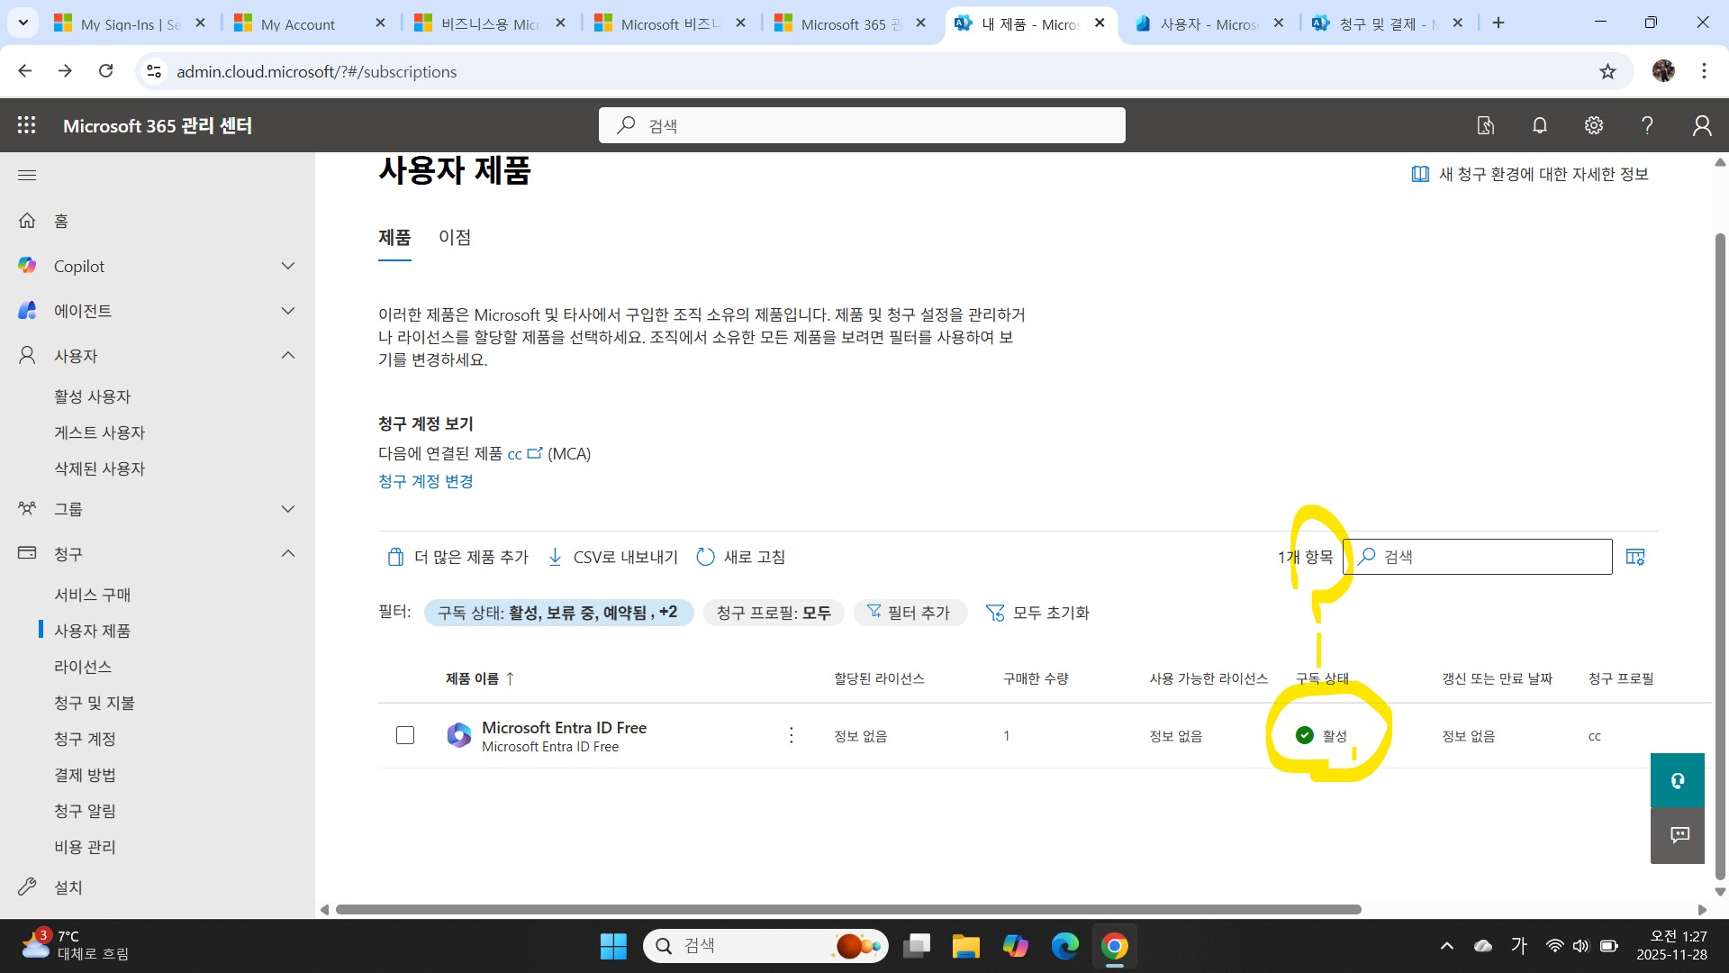The image size is (1729, 973).
Task: Click the vertical page scrollbar
Action: pyautogui.click(x=1720, y=556)
